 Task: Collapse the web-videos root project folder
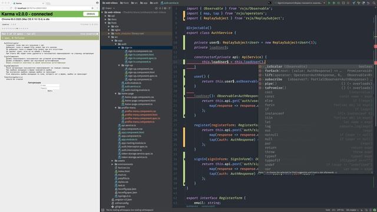pos(102,12)
